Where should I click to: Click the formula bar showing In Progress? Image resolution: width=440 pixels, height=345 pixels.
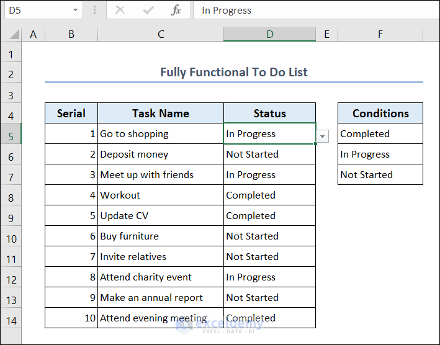pyautogui.click(x=310, y=10)
